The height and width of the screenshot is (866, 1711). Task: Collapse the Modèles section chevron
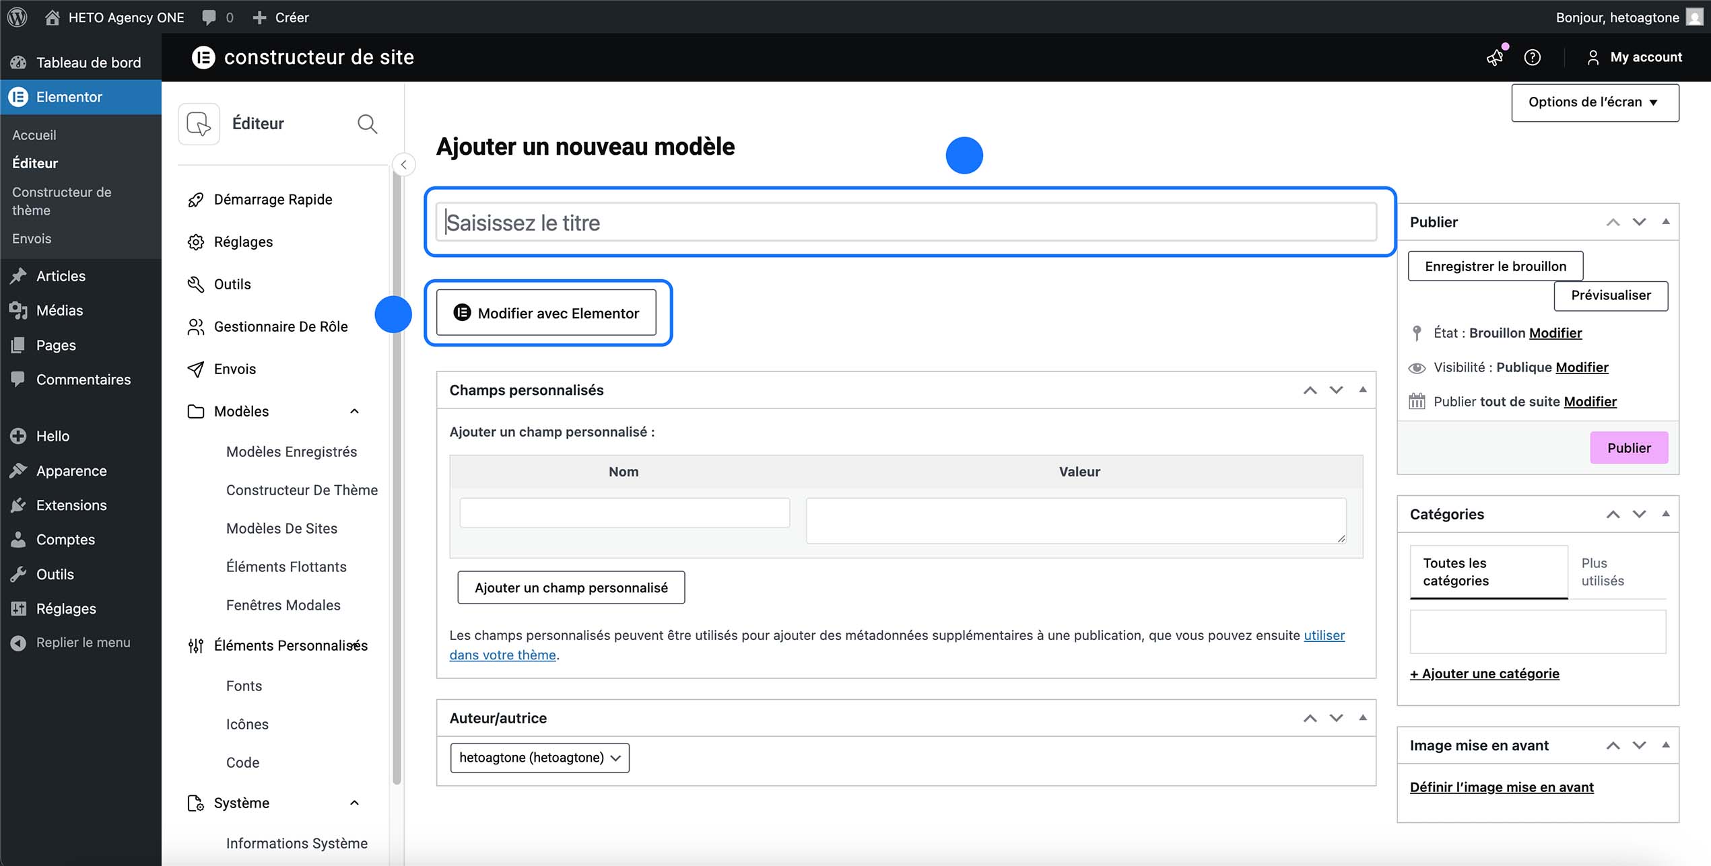click(355, 411)
